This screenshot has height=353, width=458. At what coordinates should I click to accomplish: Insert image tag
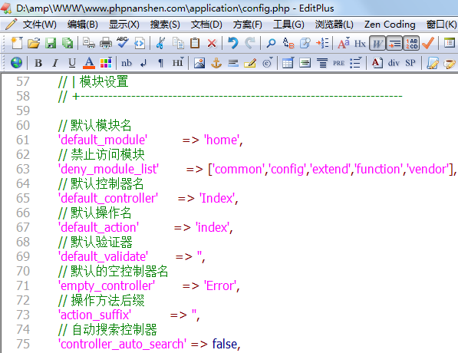coord(199,62)
